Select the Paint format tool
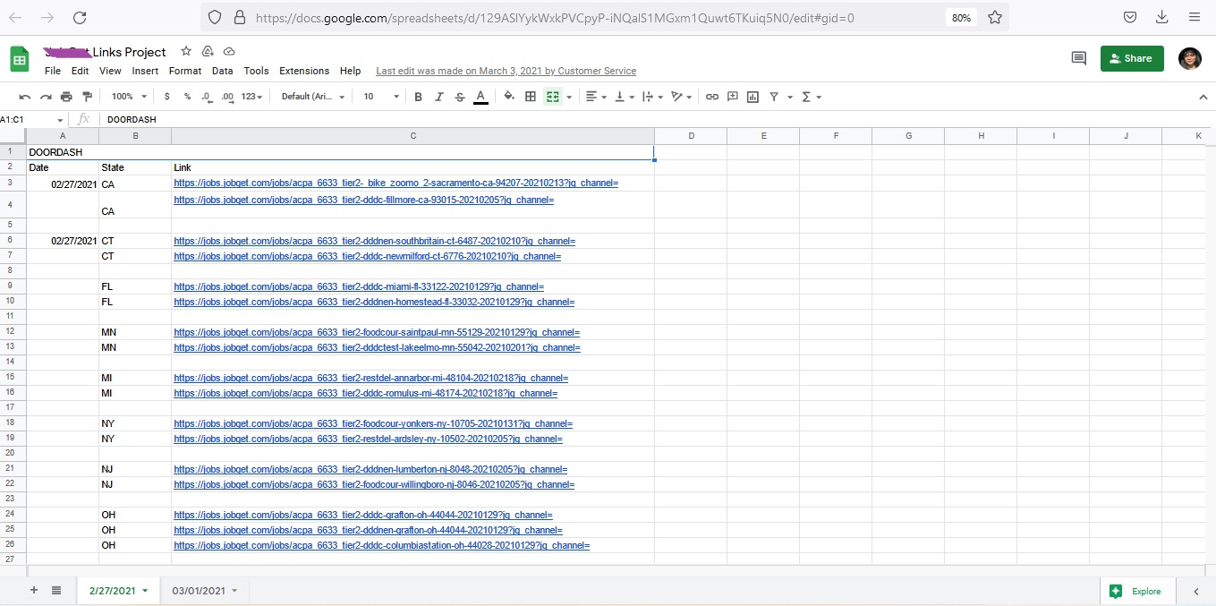The width and height of the screenshot is (1216, 606). [x=87, y=97]
